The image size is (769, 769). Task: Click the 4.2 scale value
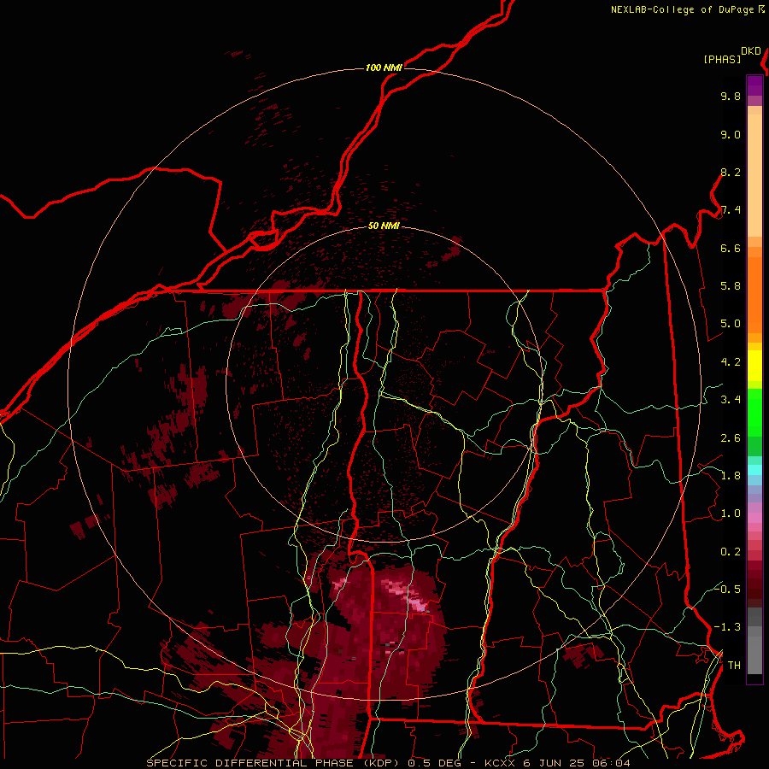[731, 362]
